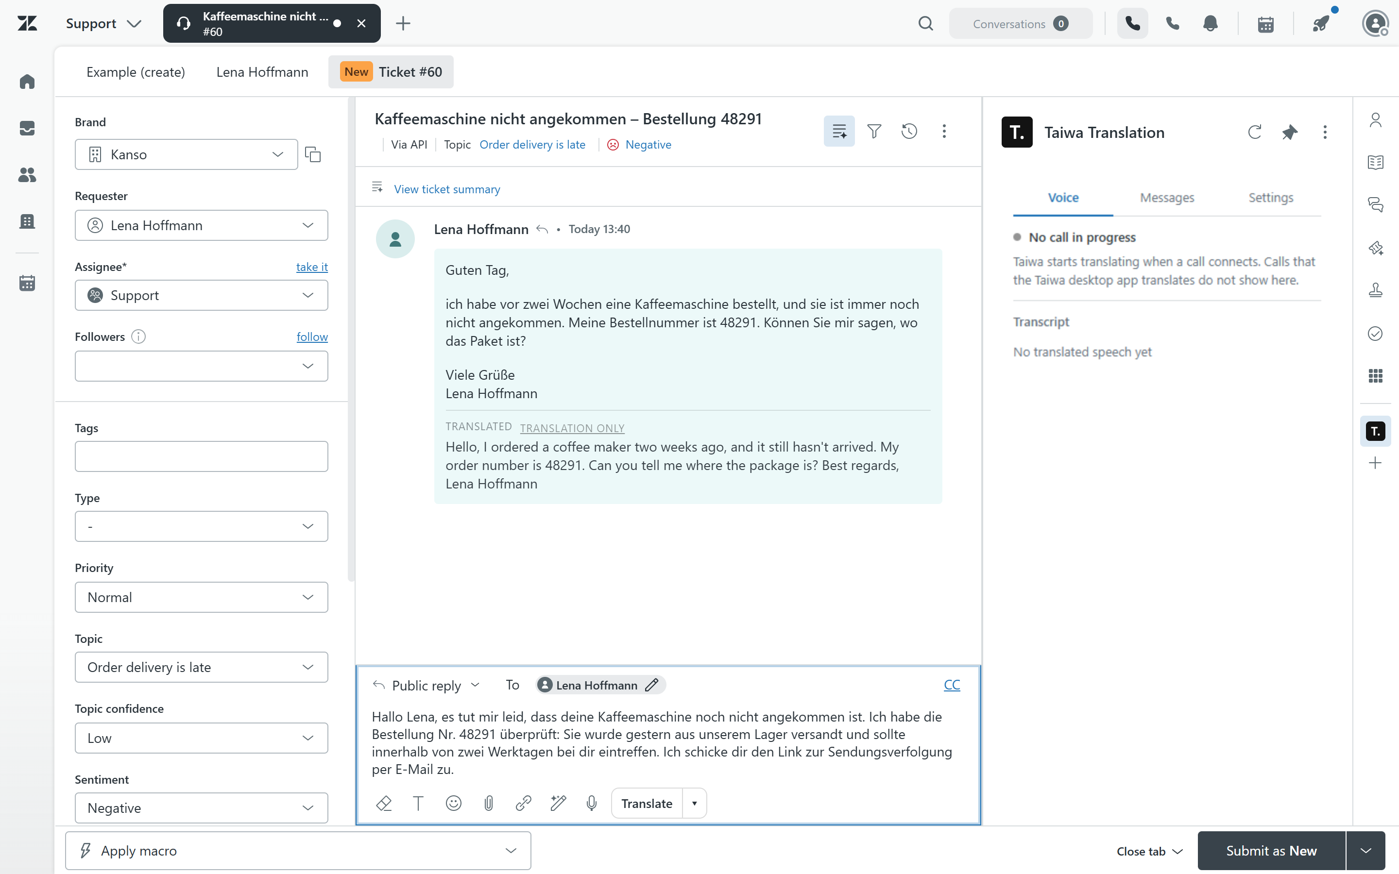Expand the Translate button arrow
This screenshot has height=874, width=1399.
pos(694,804)
